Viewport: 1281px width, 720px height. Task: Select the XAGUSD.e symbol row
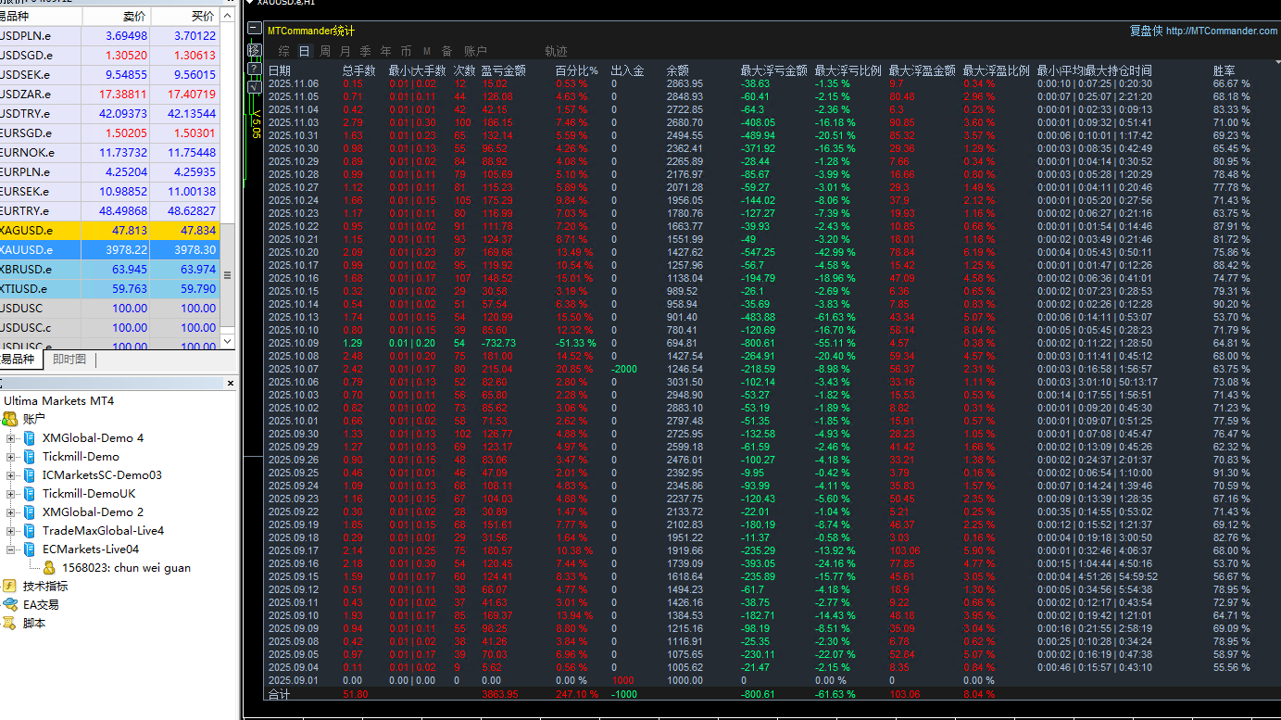[110, 230]
